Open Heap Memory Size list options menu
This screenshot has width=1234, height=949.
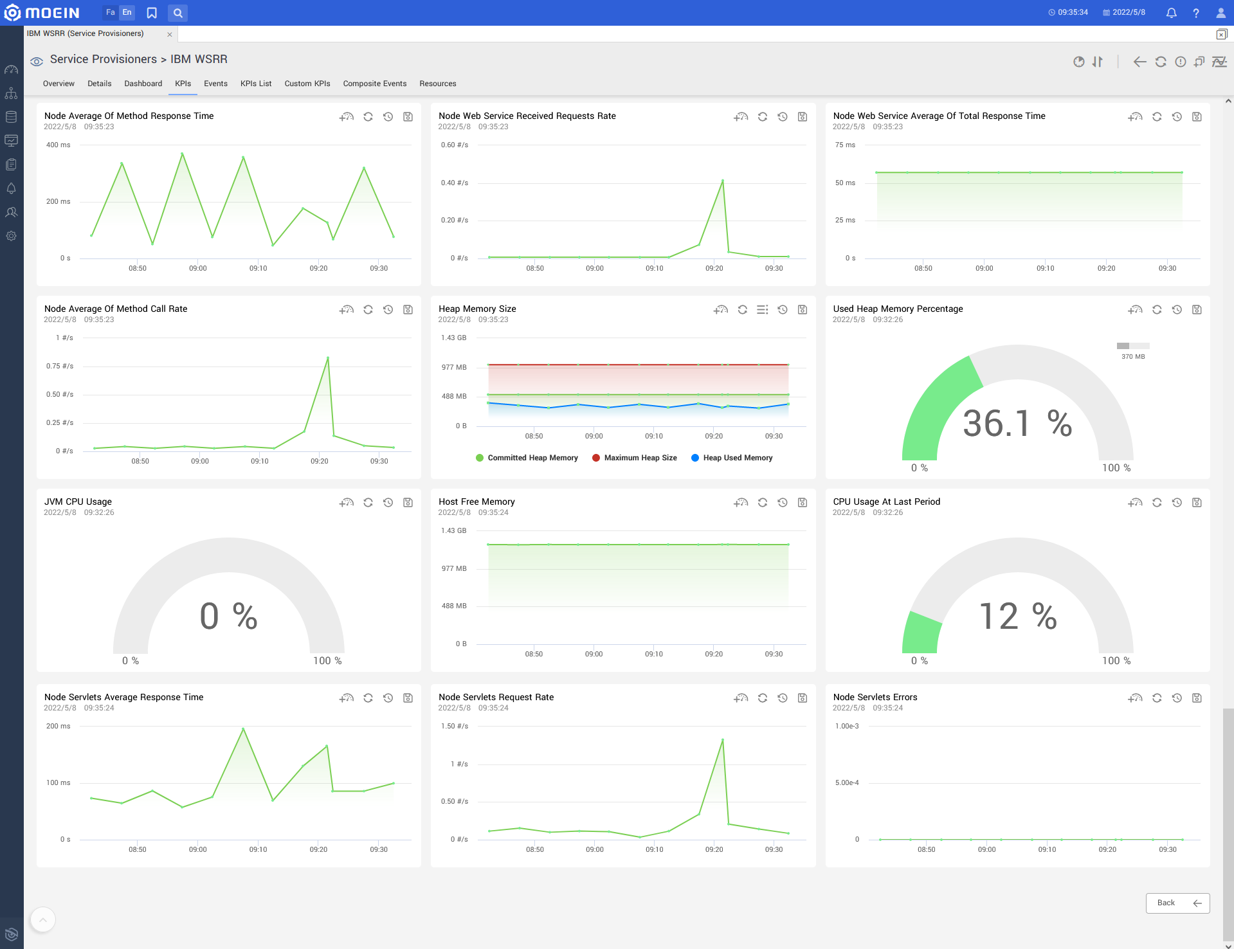click(762, 310)
